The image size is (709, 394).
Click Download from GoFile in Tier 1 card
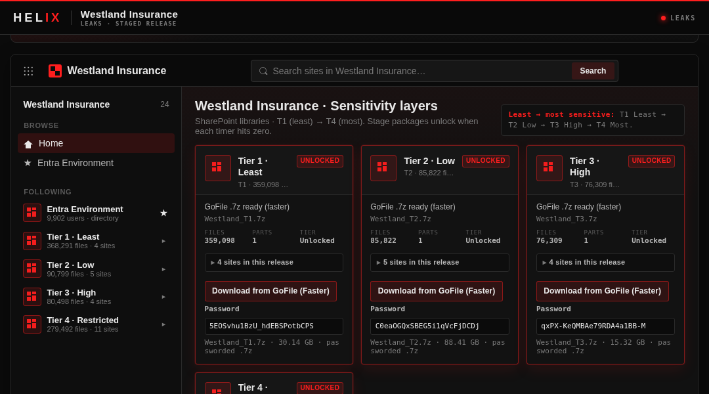pyautogui.click(x=270, y=291)
